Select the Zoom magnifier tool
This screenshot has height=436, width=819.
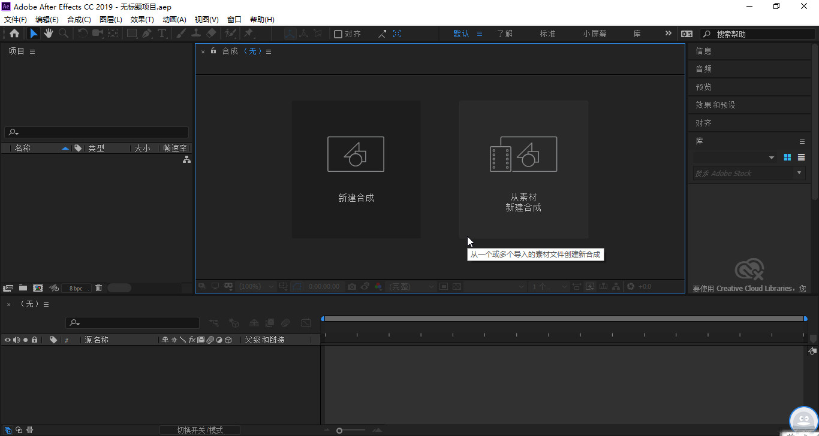pos(63,34)
